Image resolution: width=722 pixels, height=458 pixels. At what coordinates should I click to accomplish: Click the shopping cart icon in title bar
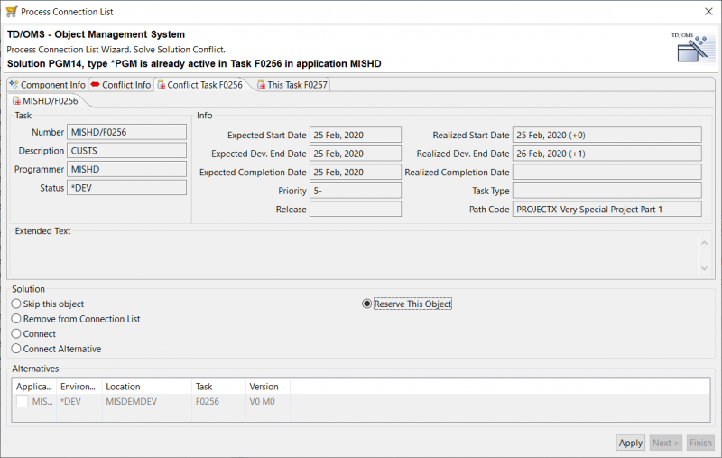pyautogui.click(x=10, y=11)
